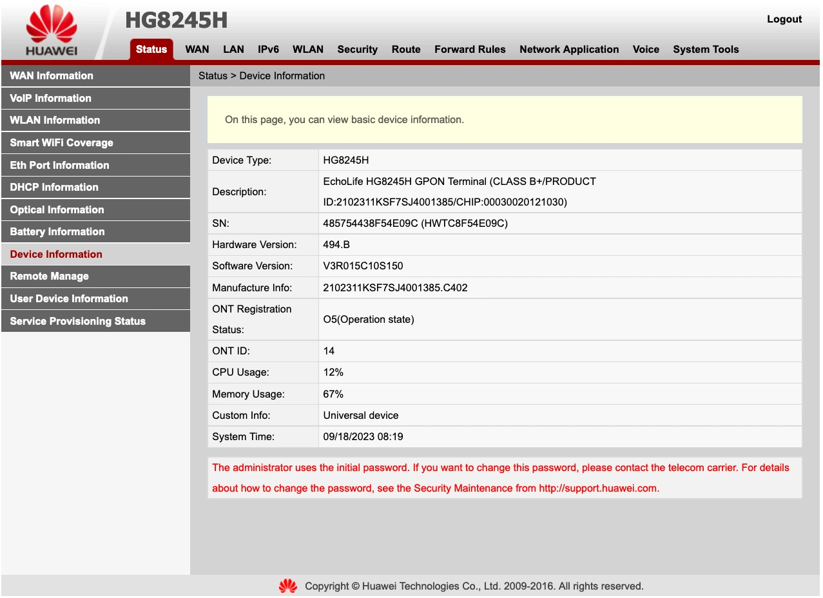Click the Manufacture Info value 2102311KSF7SJ4001385.C402
Viewport: 823px width, 598px height.
(395, 288)
